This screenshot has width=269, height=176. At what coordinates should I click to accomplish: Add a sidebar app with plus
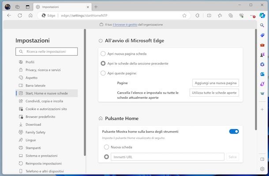[262, 109]
